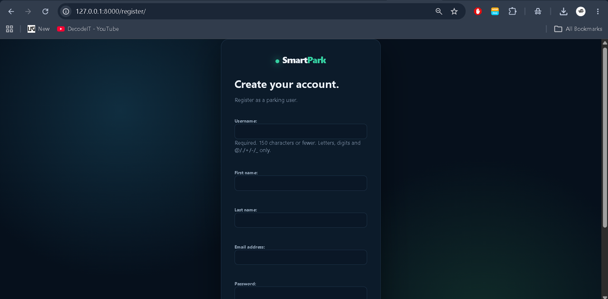Click the browser forward arrow
This screenshot has height=299, width=608.
(28, 12)
